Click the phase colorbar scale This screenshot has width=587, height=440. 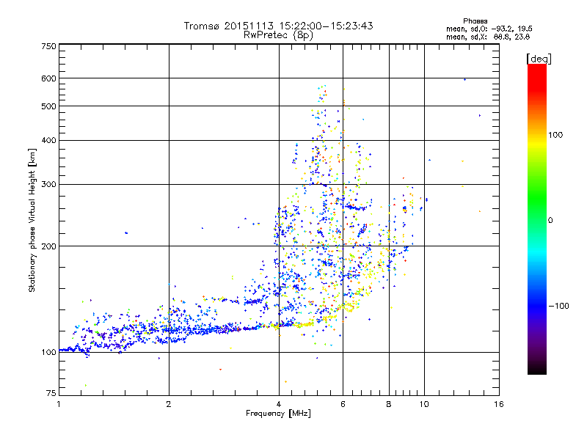537,219
